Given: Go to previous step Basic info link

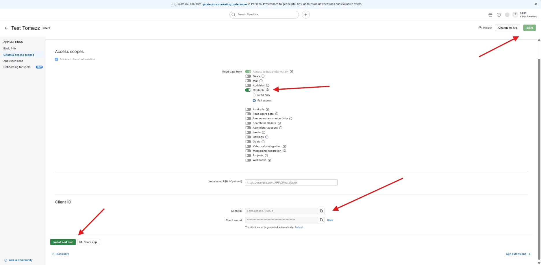Looking at the screenshot, I should pyautogui.click(x=61, y=254).
